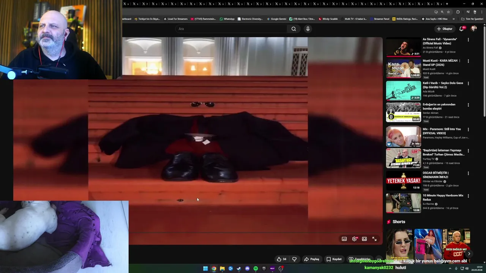The height and width of the screenshot is (273, 486).
Task: Open Tüm Yer İşaretleri folder
Action: (472, 19)
